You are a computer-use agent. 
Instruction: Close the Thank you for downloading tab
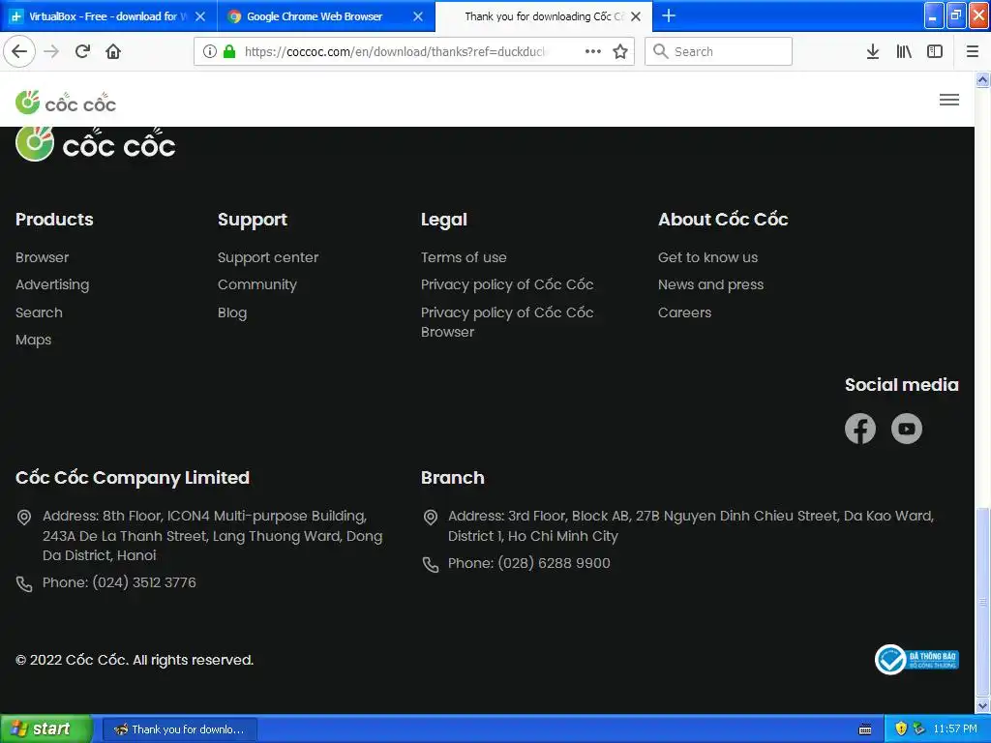tap(636, 16)
